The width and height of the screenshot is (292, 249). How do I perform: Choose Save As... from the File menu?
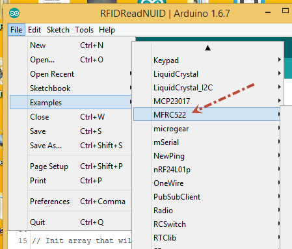tap(71, 146)
